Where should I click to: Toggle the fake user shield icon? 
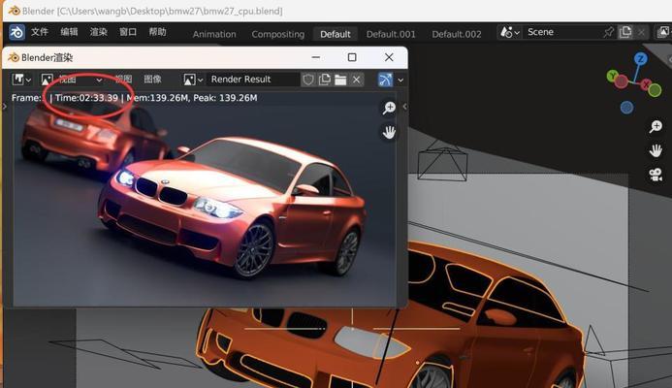point(308,80)
